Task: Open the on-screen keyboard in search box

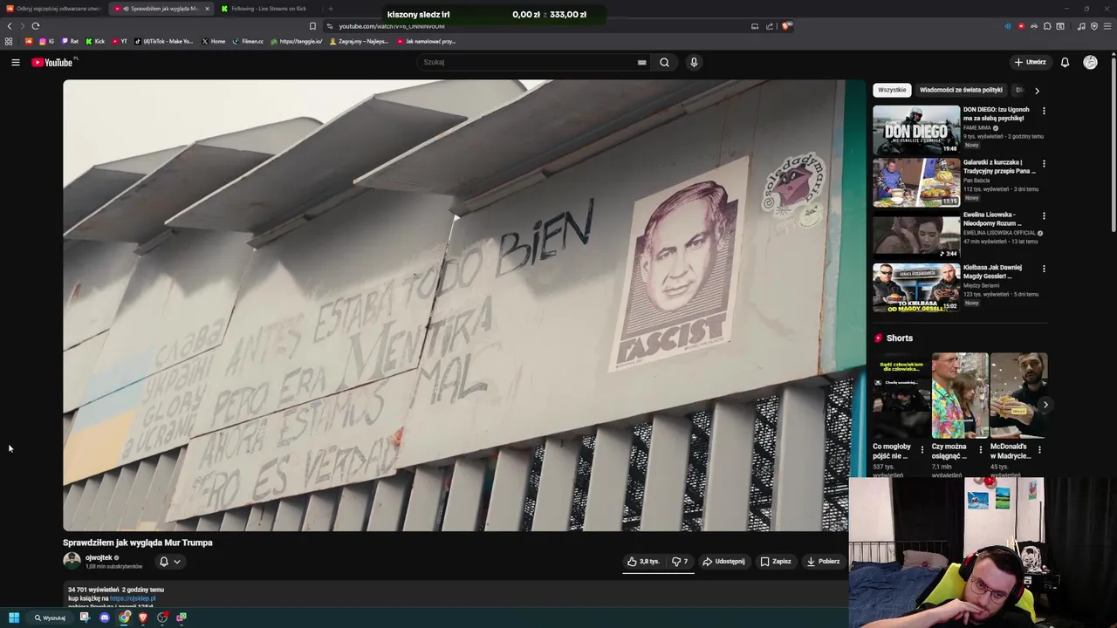Action: 641,62
